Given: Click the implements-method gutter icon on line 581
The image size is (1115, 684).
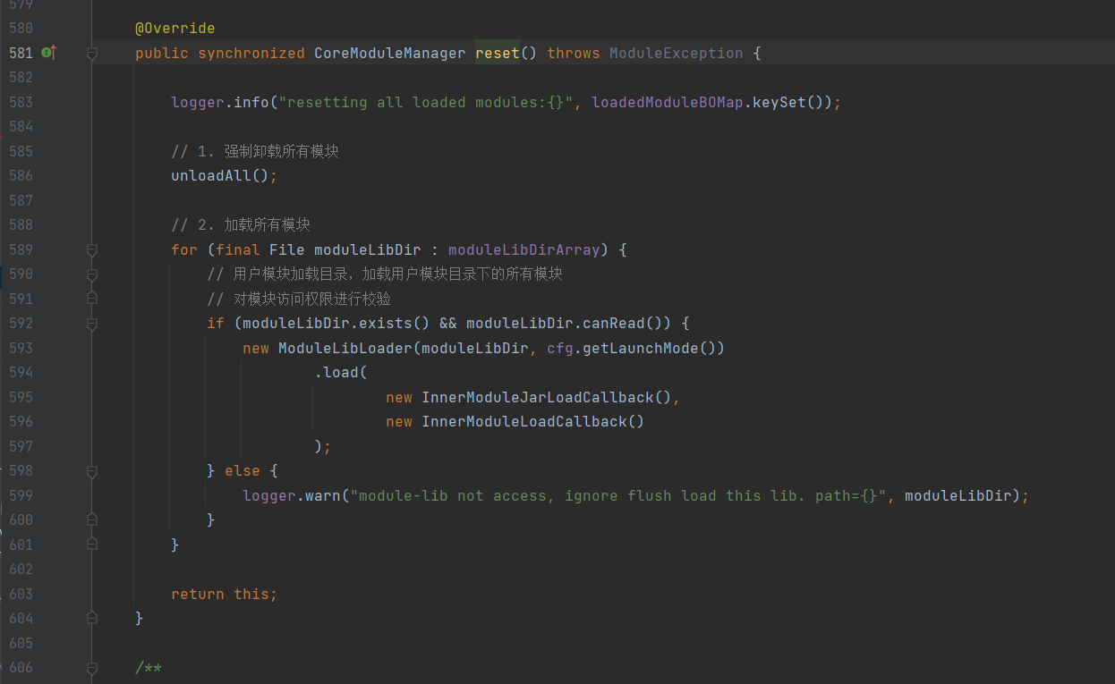Looking at the screenshot, I should point(48,53).
